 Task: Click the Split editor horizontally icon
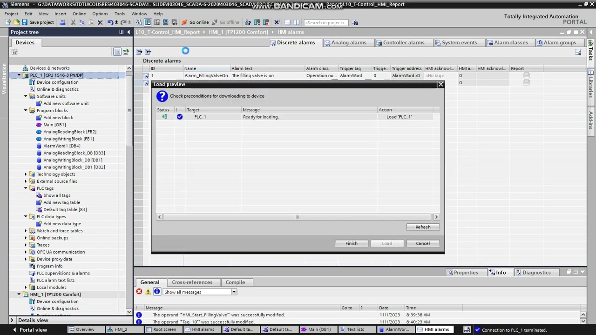click(x=287, y=22)
